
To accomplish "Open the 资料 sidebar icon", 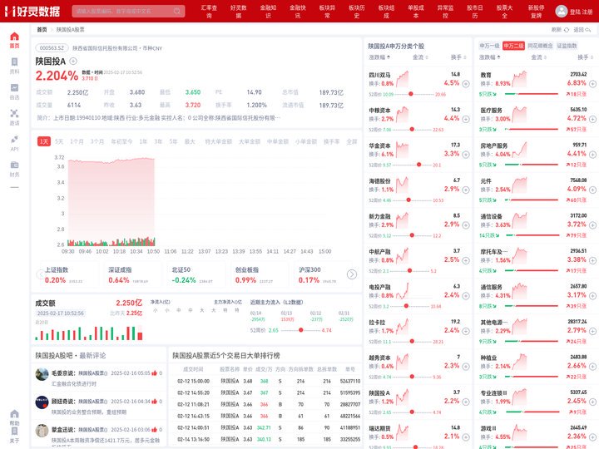I will 14,62.
